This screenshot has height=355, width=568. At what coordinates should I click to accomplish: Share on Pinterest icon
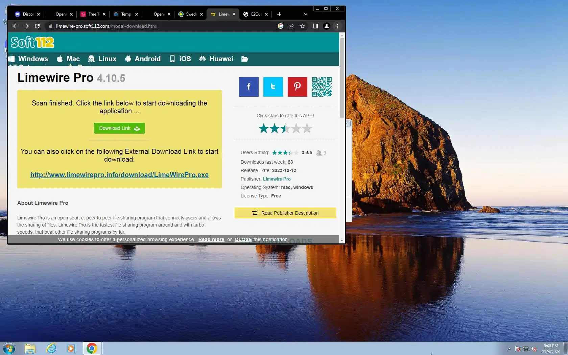[297, 87]
